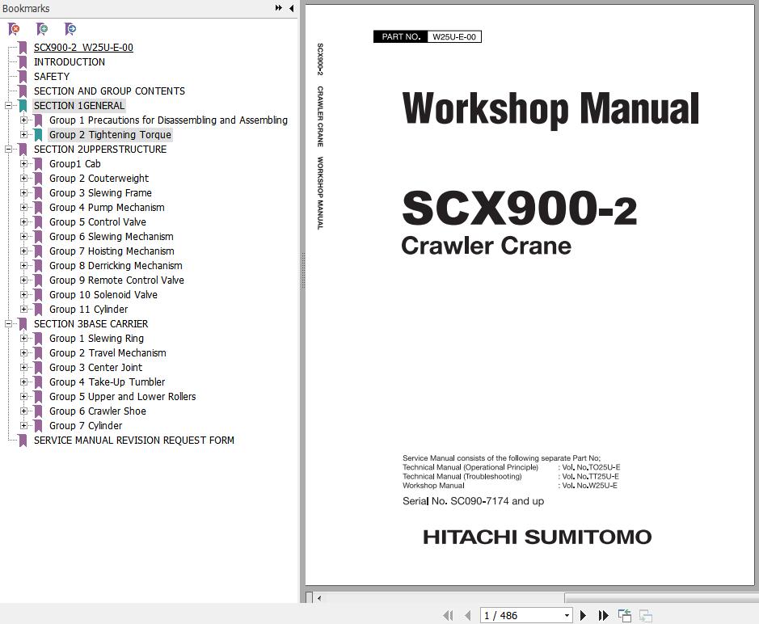Click the teal bookmark icon beside SECTION 1GENERAL
Screen dimensions: 759x624
click(x=23, y=106)
